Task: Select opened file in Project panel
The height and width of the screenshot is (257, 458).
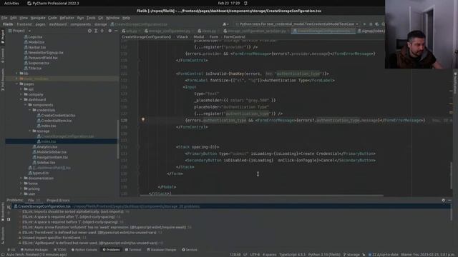Action: point(89,31)
